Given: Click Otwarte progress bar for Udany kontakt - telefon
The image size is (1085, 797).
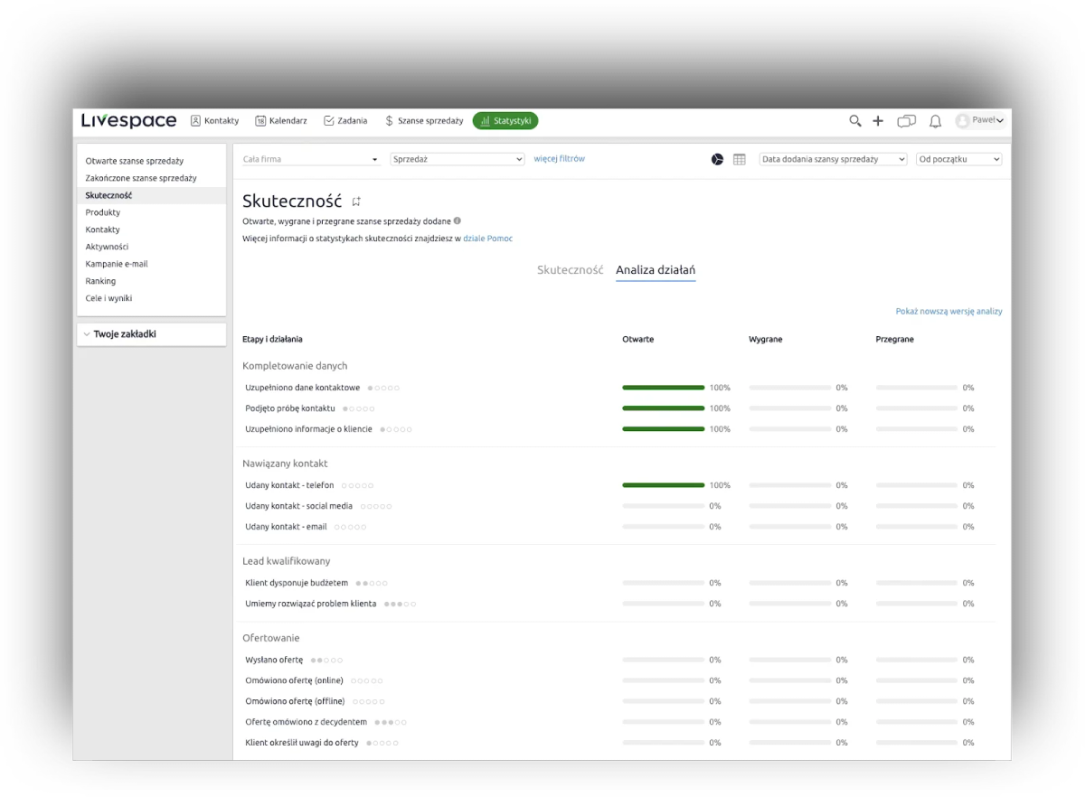Looking at the screenshot, I should pyautogui.click(x=664, y=485).
